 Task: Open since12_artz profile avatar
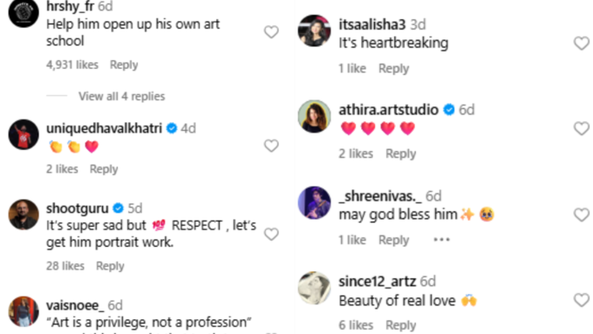[x=314, y=288]
